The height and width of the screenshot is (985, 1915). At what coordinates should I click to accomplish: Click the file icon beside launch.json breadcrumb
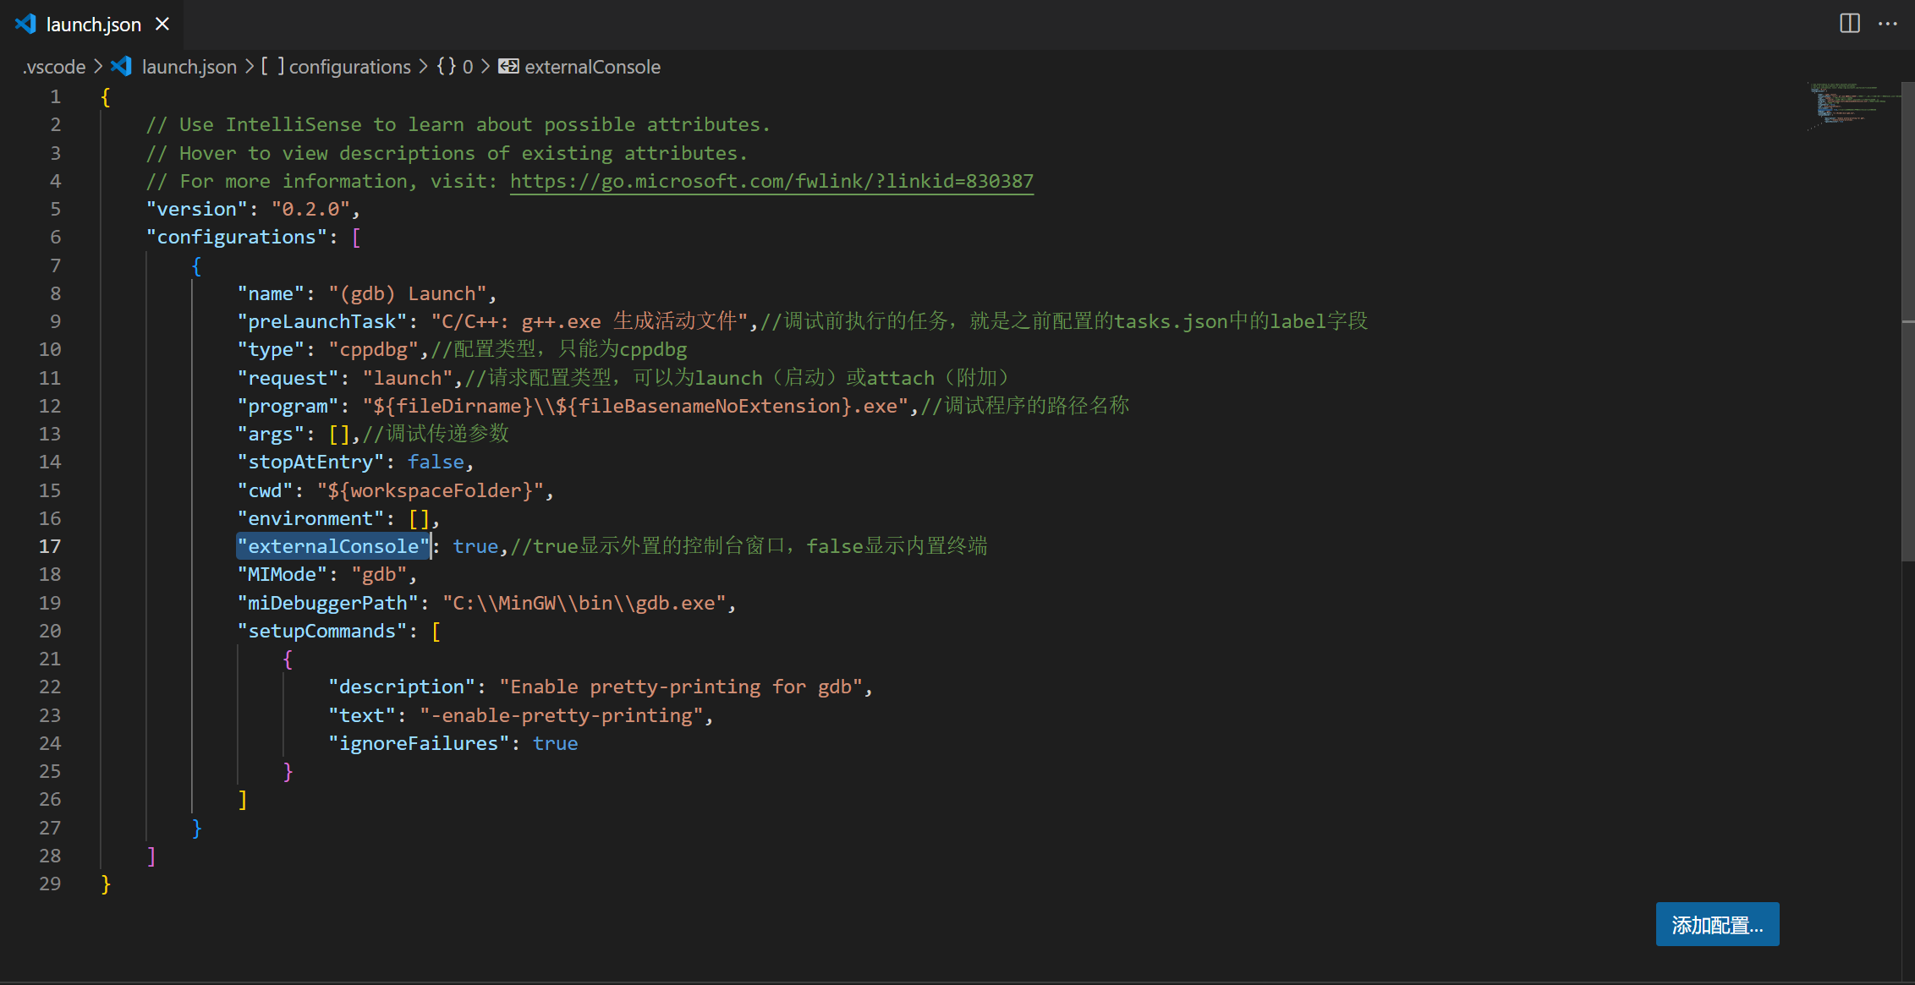[x=122, y=67]
